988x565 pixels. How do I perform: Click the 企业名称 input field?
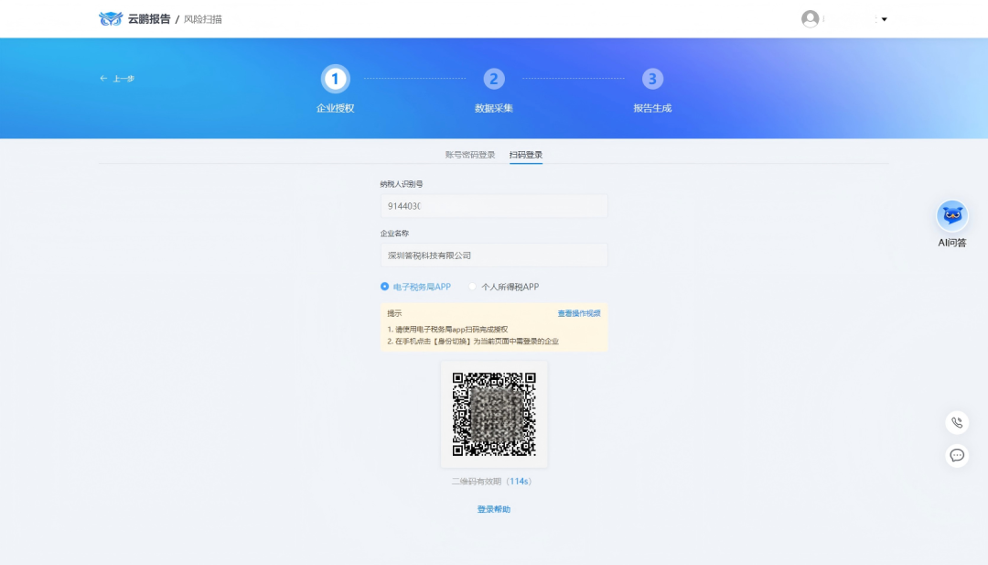(494, 255)
